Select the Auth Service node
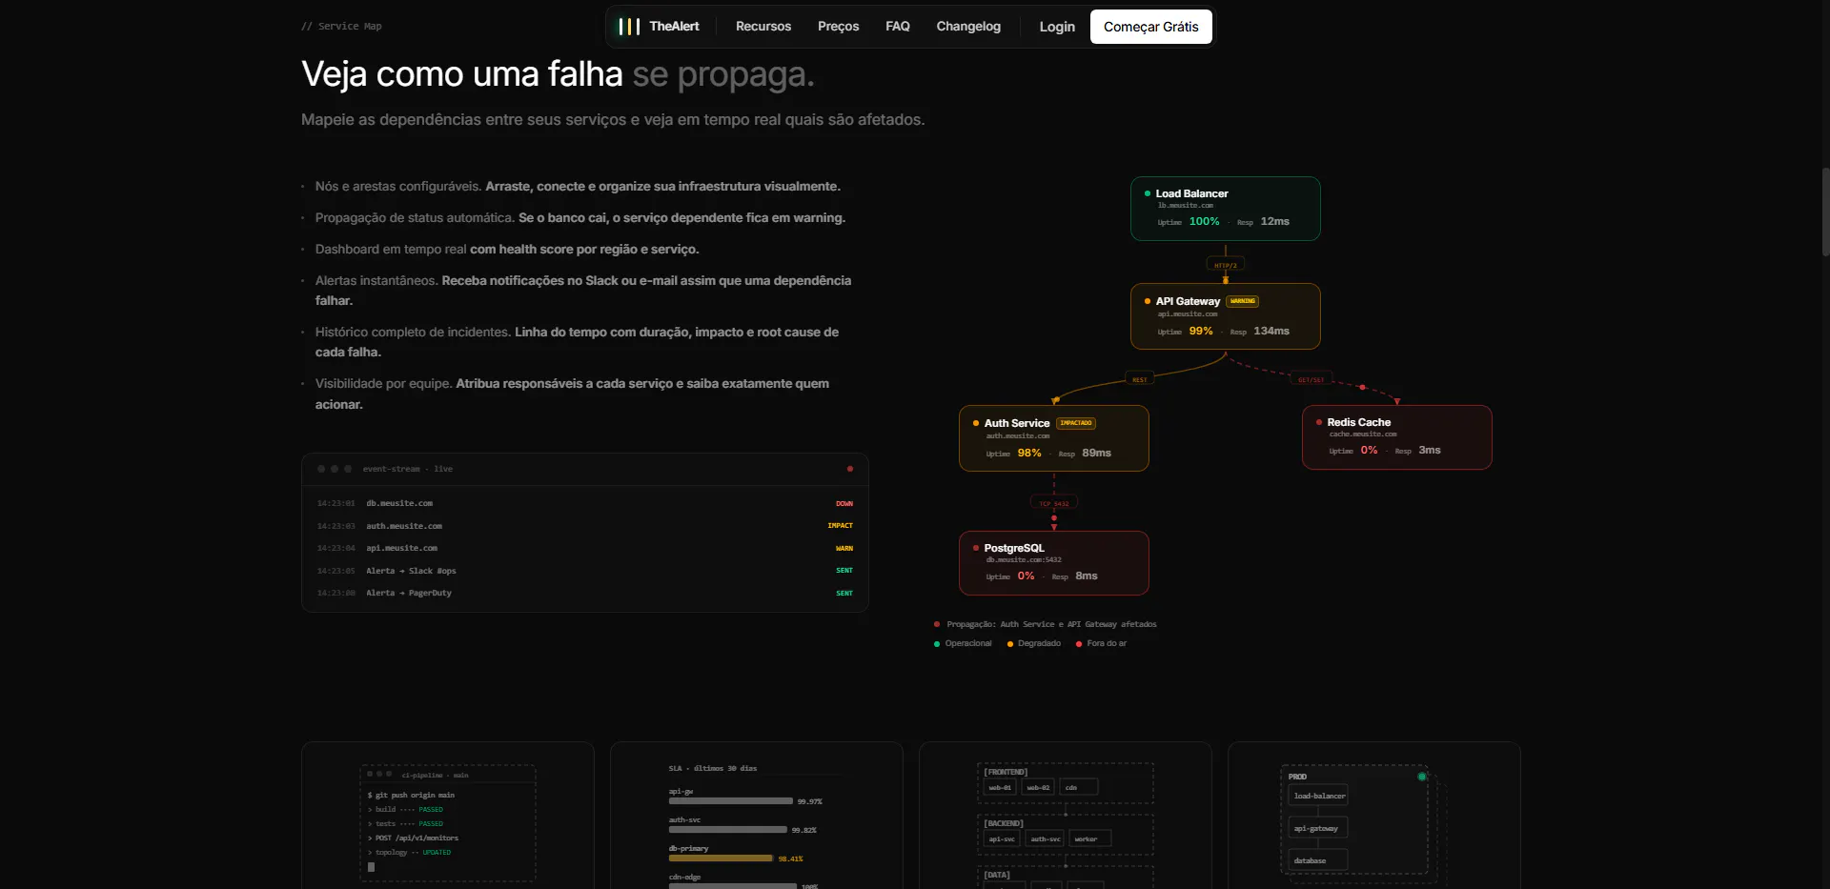 (1054, 438)
